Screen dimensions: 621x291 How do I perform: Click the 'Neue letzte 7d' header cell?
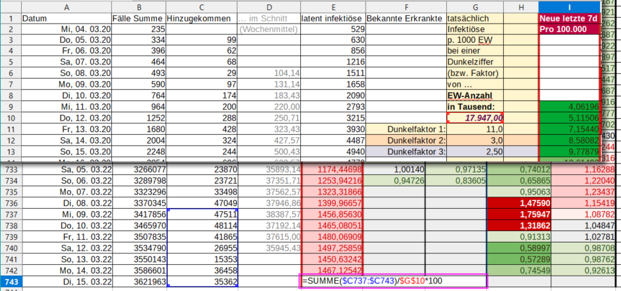coord(569,18)
